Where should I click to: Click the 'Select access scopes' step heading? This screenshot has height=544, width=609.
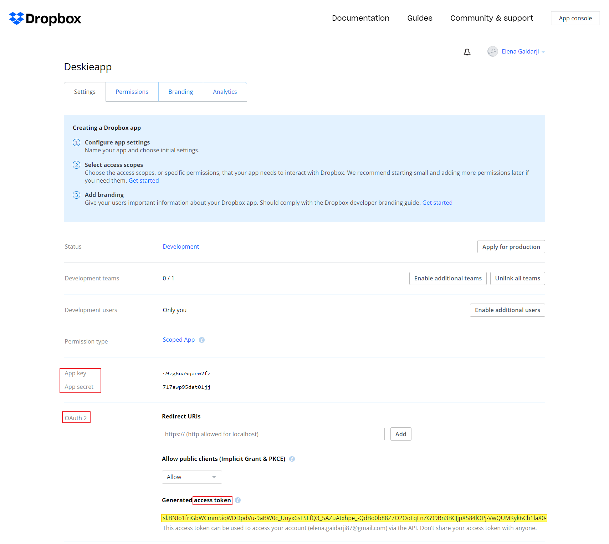point(114,165)
